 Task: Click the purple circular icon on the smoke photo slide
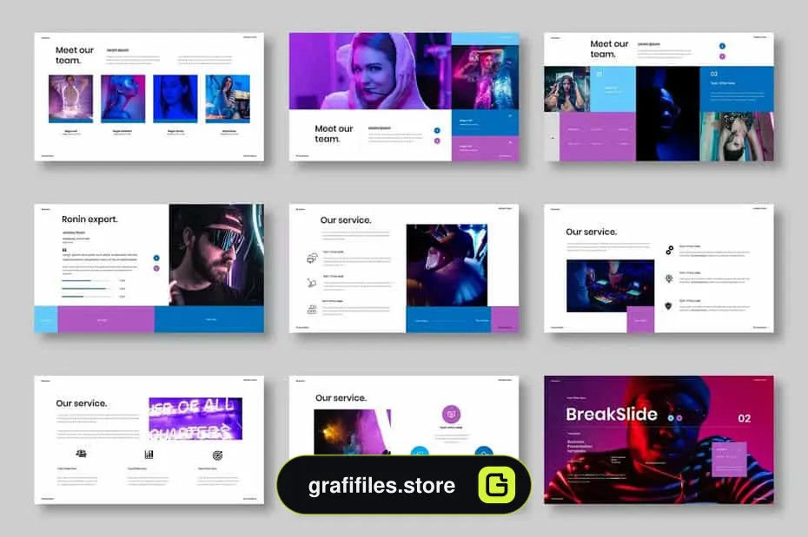(452, 414)
